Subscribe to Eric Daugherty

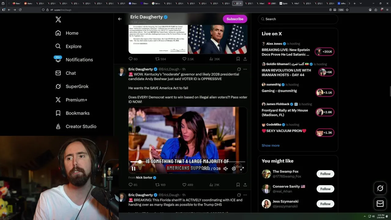pyautogui.click(x=235, y=19)
